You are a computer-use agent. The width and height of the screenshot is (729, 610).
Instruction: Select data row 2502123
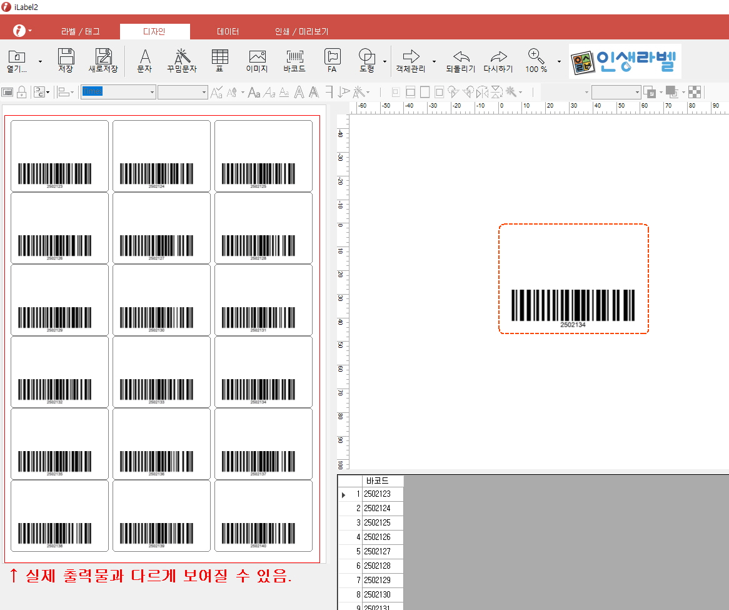coord(383,494)
